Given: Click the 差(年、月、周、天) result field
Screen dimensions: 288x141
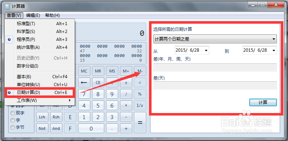Looking at the screenshot, I should [215, 67].
